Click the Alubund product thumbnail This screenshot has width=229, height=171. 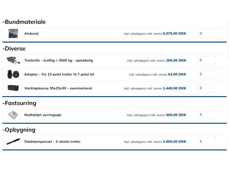pyautogui.click(x=13, y=33)
